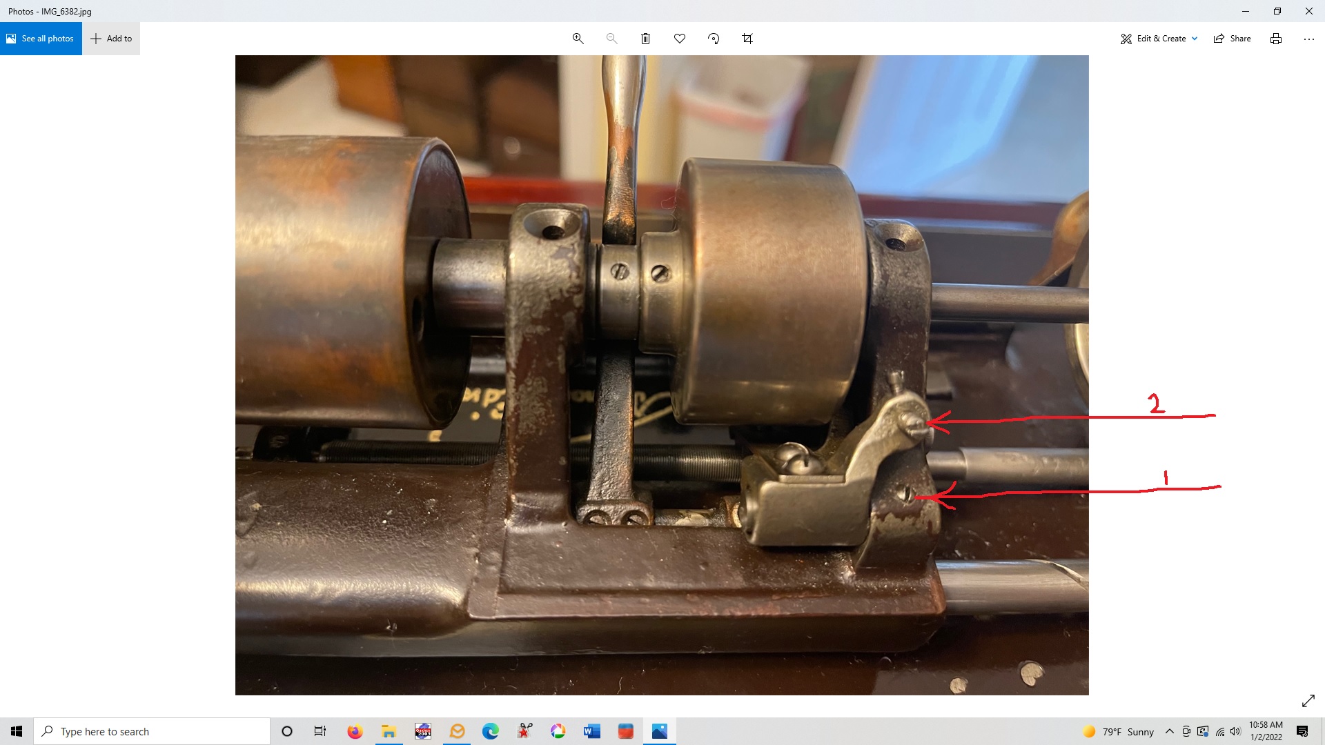Open the three-dot See more menu
This screenshot has height=745, width=1325.
1308,39
